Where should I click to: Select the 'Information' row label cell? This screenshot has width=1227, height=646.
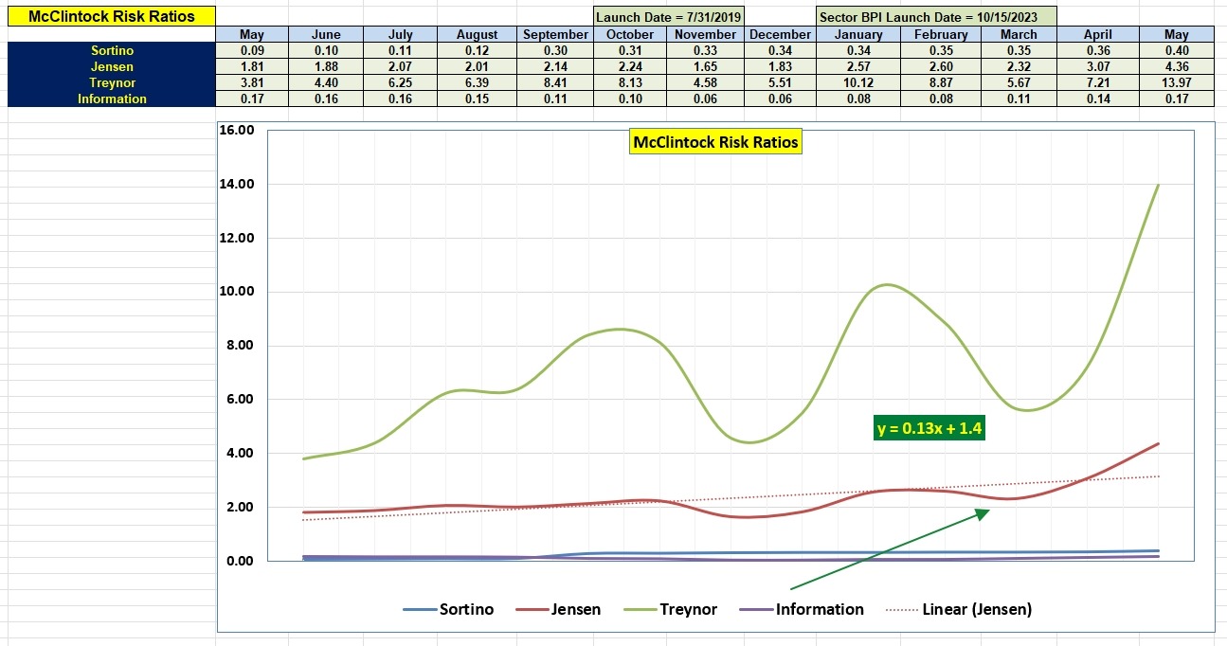(x=112, y=99)
